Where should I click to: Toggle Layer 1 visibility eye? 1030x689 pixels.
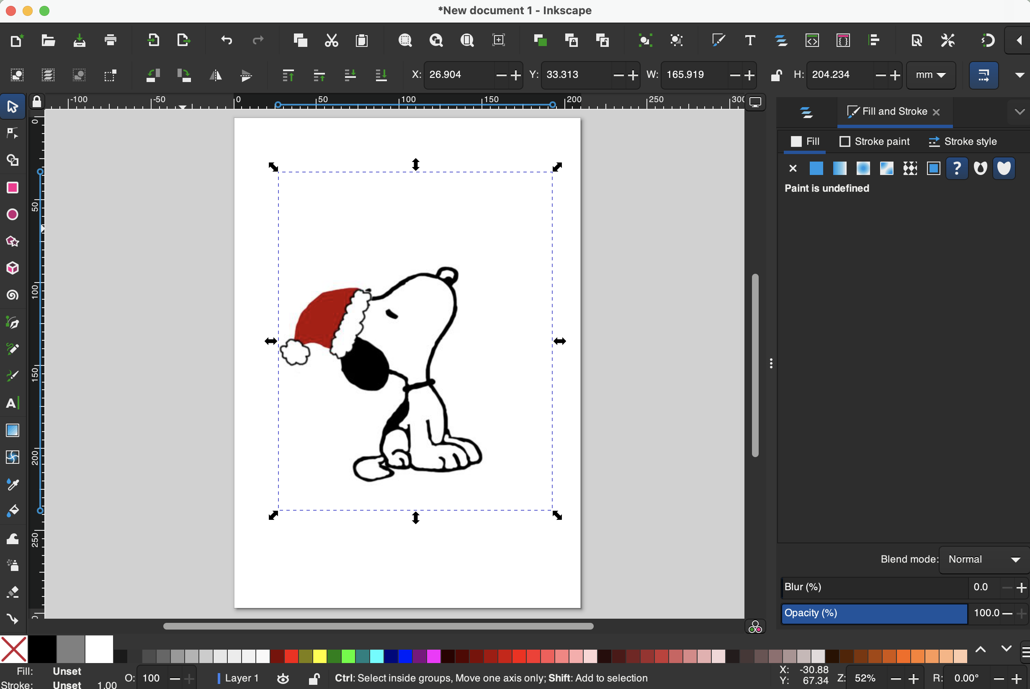283,679
